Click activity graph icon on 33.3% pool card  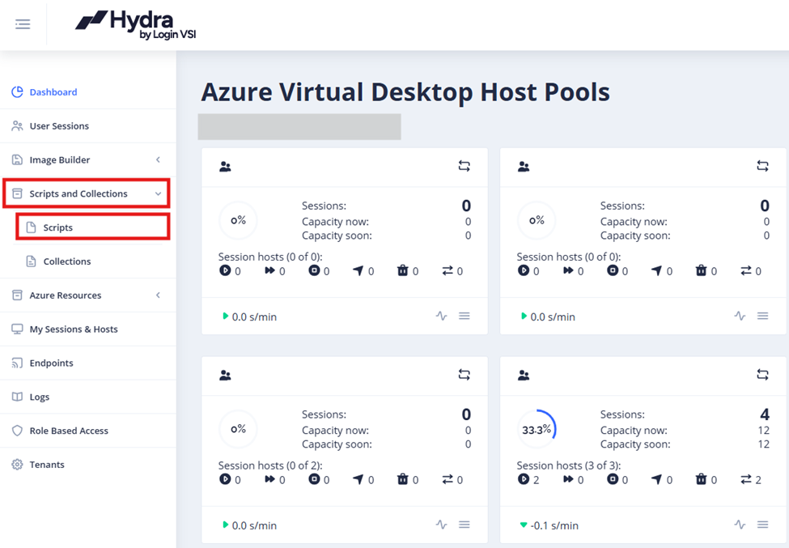point(740,525)
